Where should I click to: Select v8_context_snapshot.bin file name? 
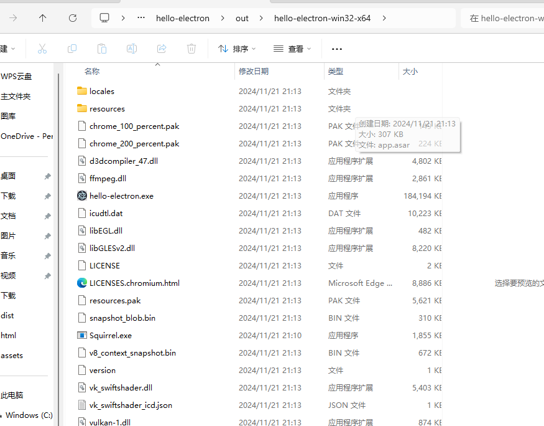[132, 353]
